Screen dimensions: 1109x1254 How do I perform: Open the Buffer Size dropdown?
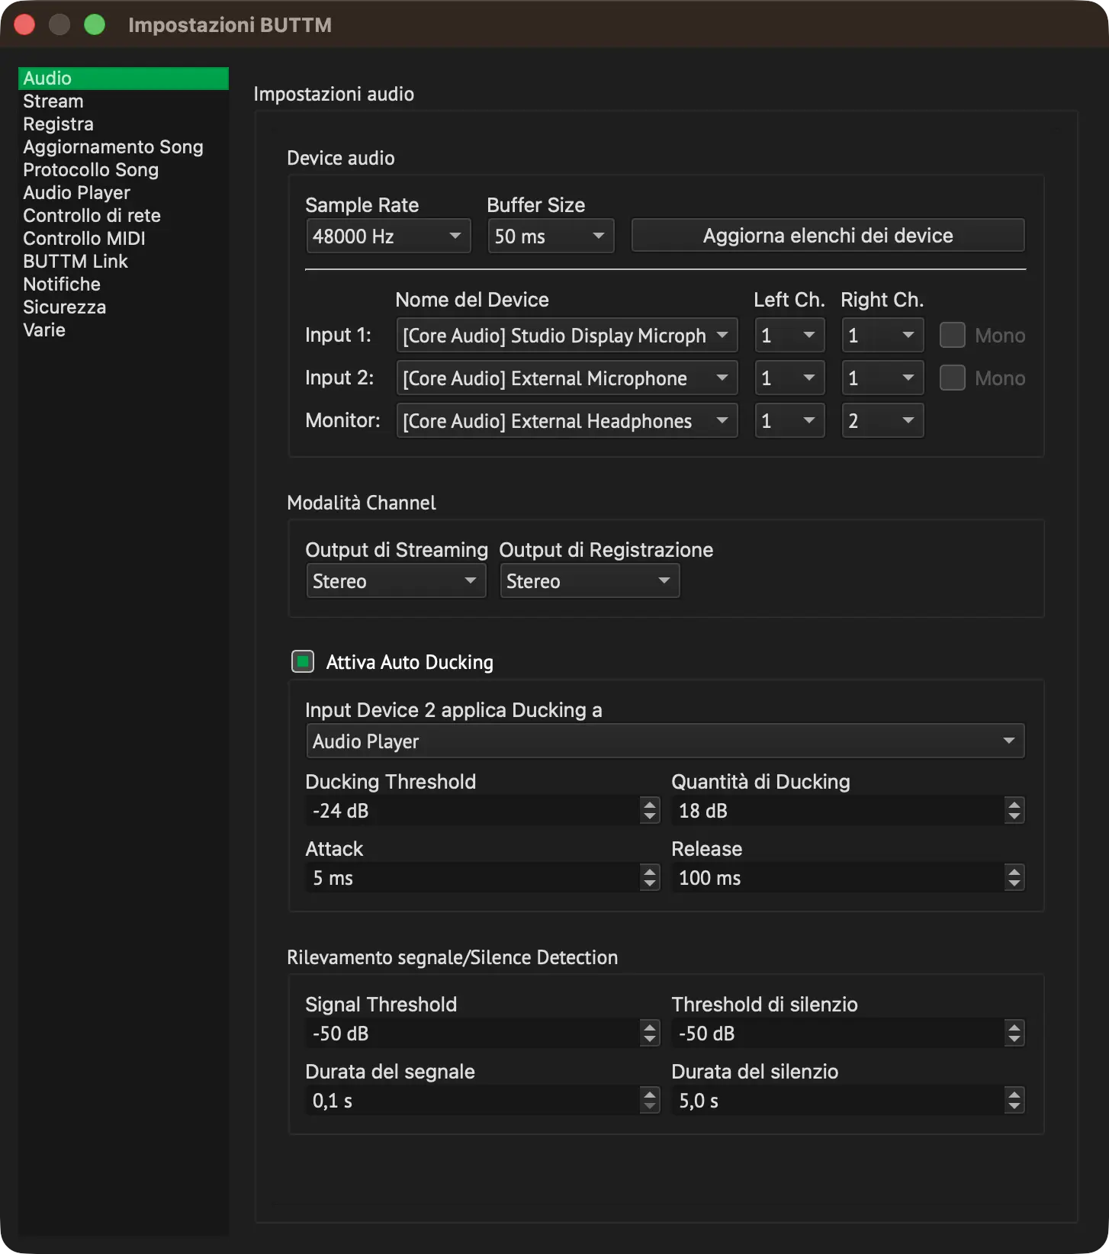click(551, 236)
